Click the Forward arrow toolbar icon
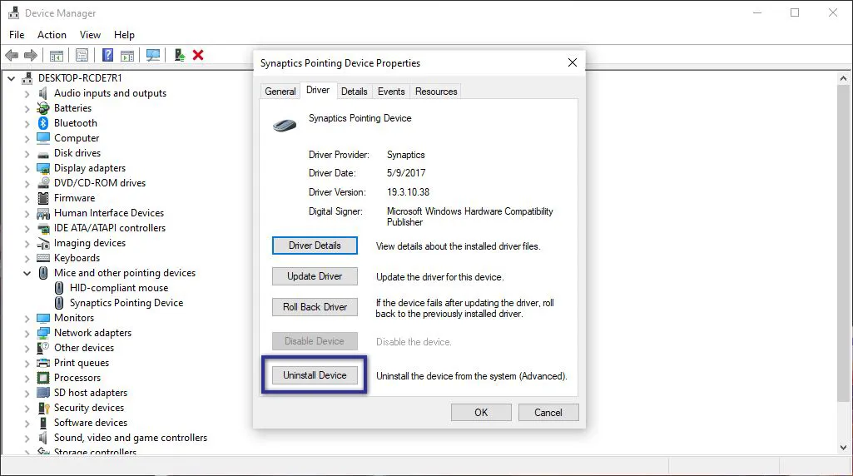Image resolution: width=853 pixels, height=476 pixels. [31, 55]
